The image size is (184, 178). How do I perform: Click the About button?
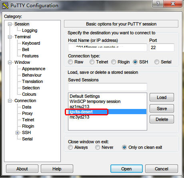(22, 169)
